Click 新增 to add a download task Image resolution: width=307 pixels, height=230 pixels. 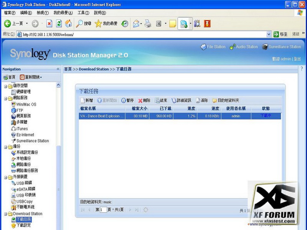(x=87, y=100)
